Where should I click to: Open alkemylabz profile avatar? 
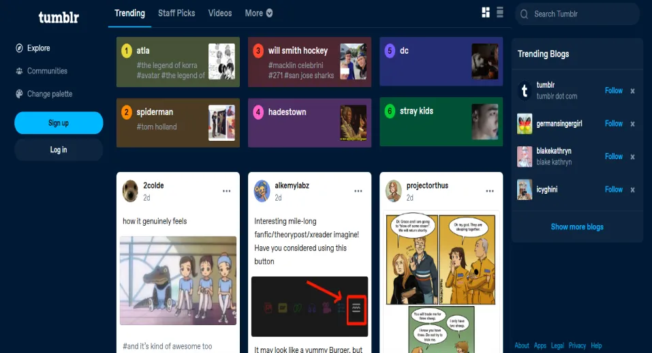[x=262, y=191]
